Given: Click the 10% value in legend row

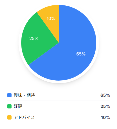Looking at the screenshot, I should click(105, 117).
